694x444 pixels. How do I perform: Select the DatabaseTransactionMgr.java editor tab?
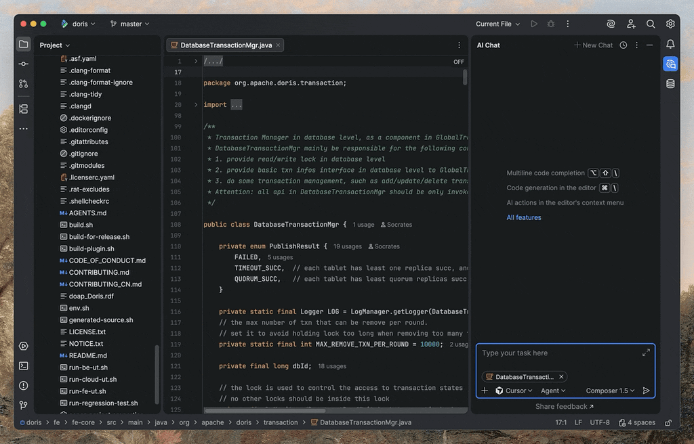point(226,45)
